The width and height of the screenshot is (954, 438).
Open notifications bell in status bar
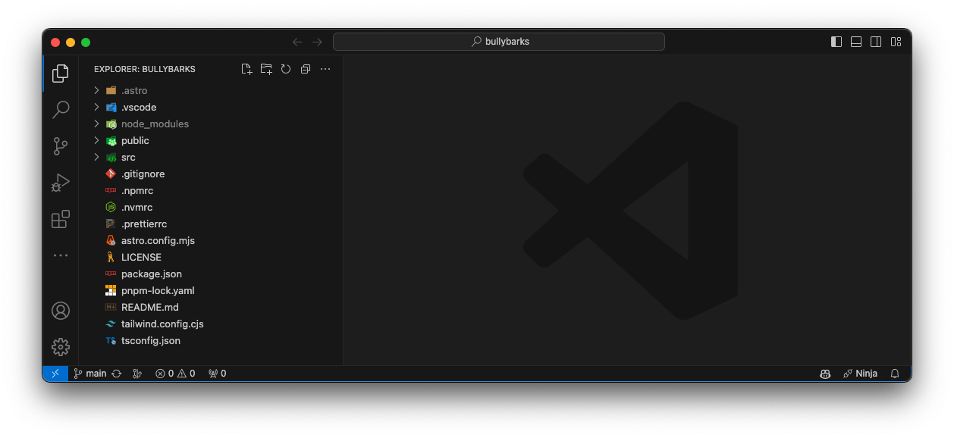[895, 374]
